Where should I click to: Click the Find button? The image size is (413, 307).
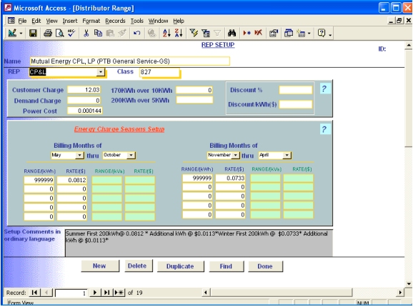tap(226, 266)
